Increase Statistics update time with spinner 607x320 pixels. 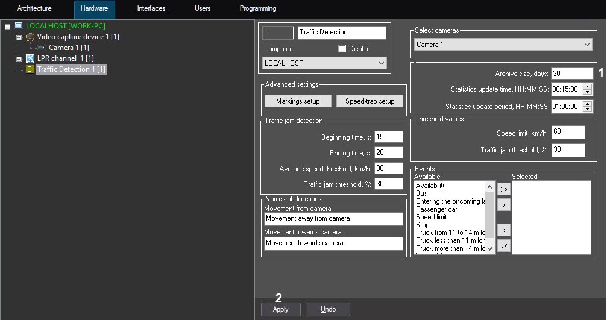point(588,86)
